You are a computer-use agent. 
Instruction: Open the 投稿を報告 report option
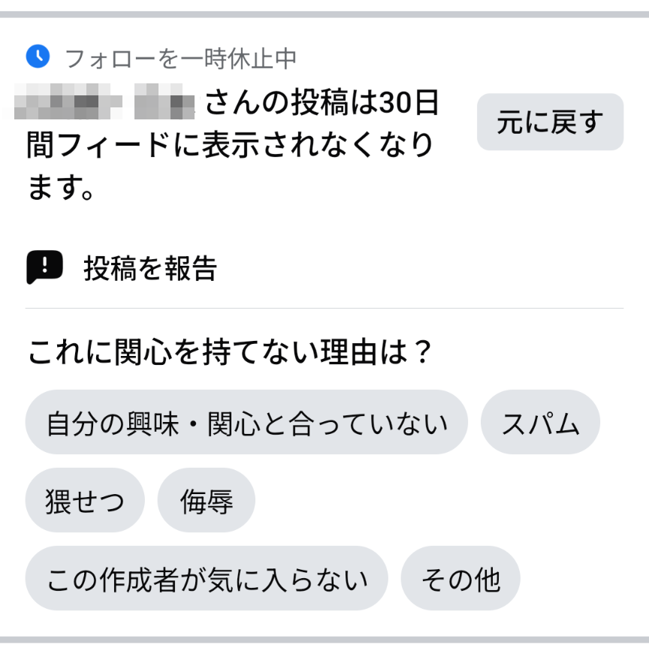(150, 268)
